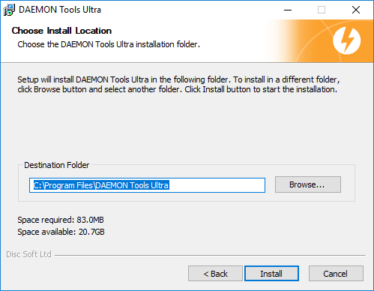Click the Space available 20.7GB text

(x=61, y=232)
